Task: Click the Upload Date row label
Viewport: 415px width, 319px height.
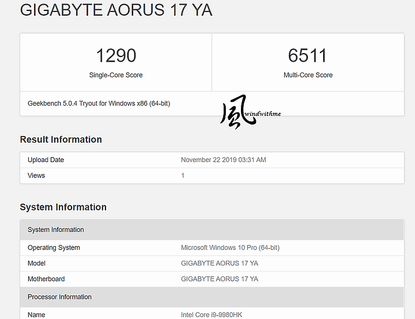Action: click(46, 160)
